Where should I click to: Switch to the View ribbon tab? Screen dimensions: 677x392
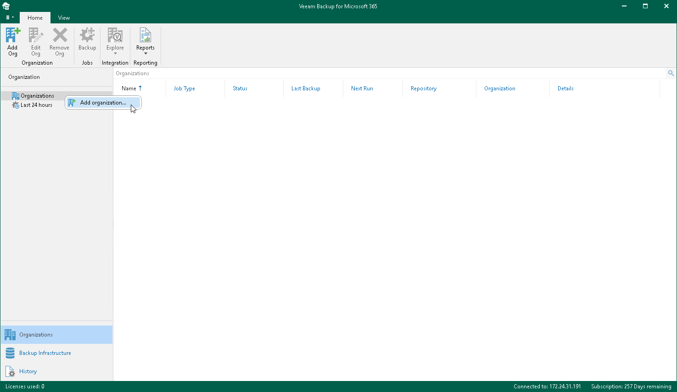tap(64, 18)
